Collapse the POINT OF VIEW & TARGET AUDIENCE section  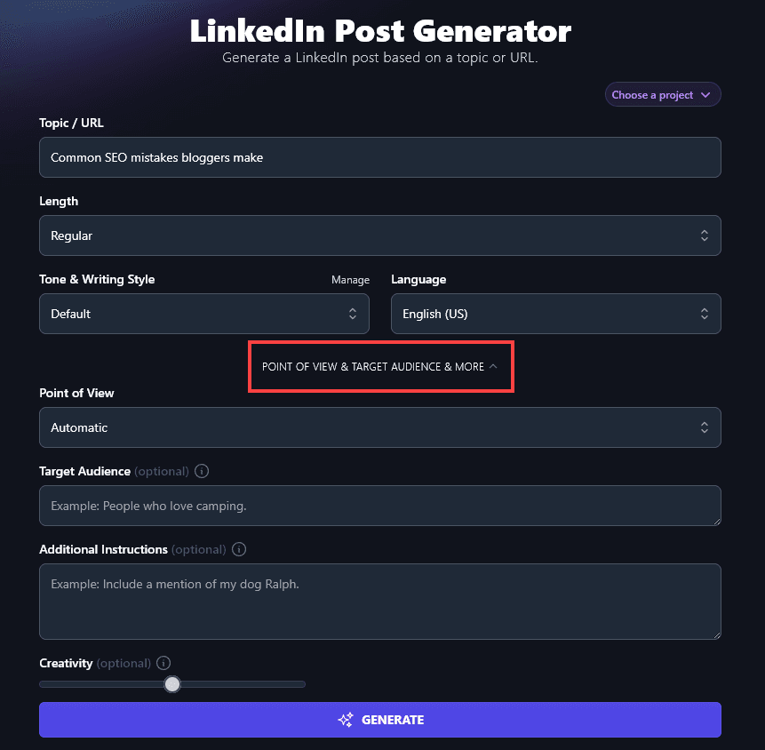(380, 366)
